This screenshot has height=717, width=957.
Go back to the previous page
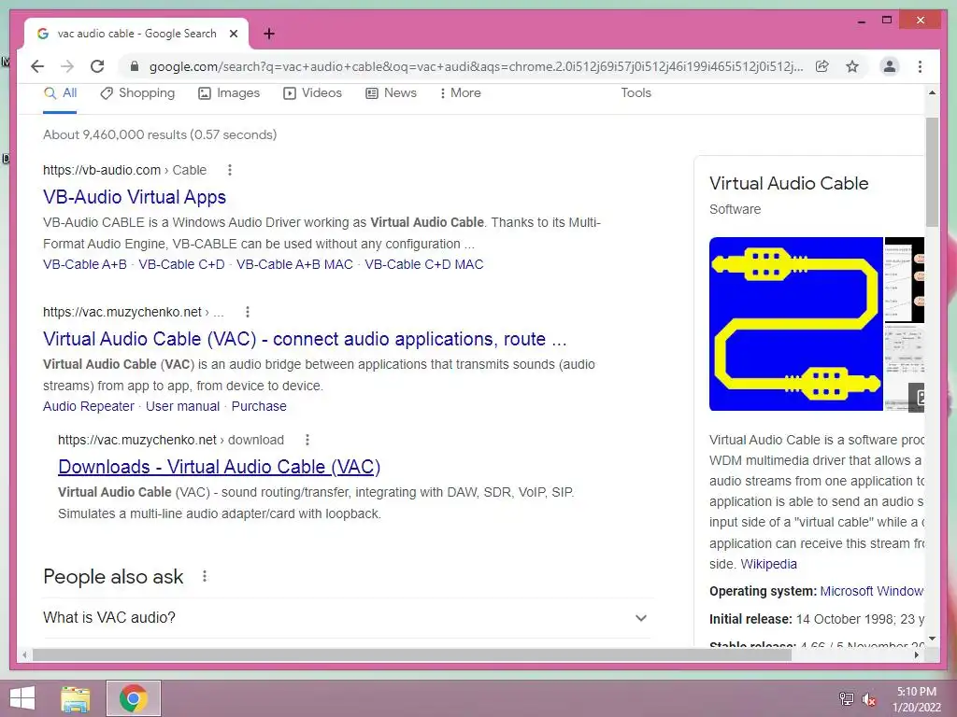[37, 66]
